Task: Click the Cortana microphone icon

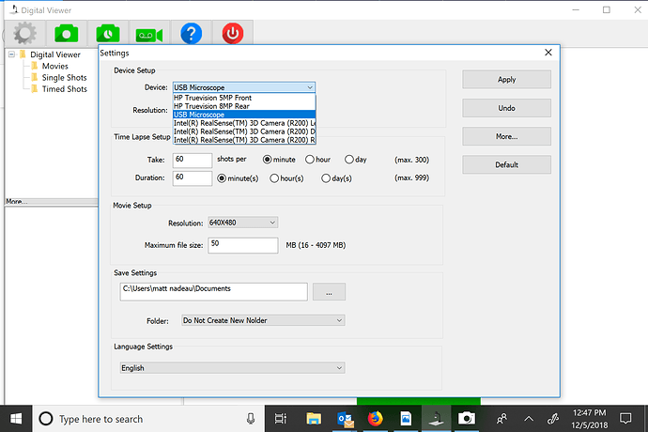Action: tap(251, 419)
